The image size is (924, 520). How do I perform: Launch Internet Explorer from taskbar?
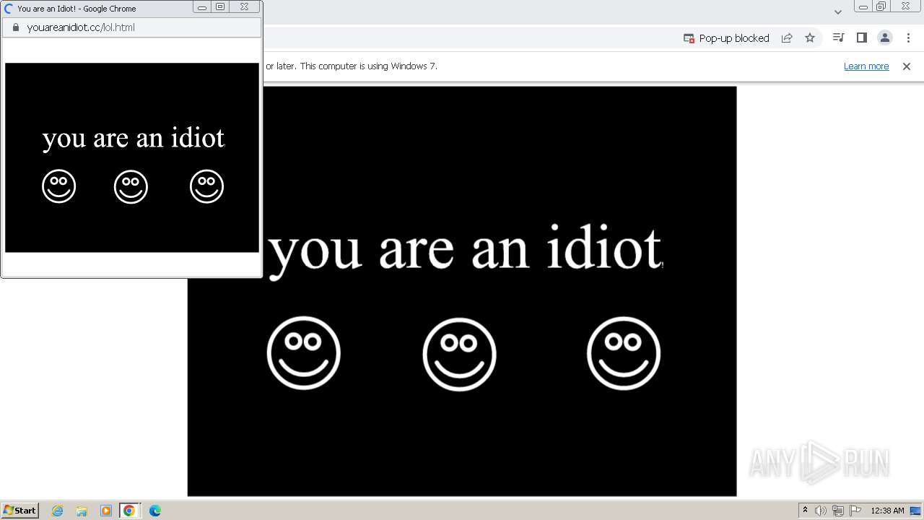coord(58,511)
